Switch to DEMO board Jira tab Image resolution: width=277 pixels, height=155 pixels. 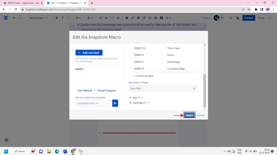[23, 3]
